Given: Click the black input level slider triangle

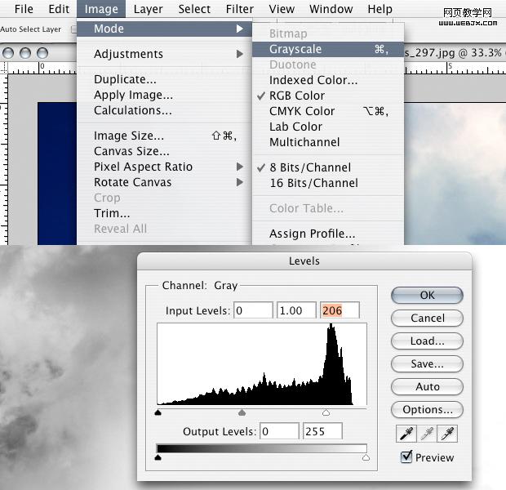Looking at the screenshot, I should (158, 412).
